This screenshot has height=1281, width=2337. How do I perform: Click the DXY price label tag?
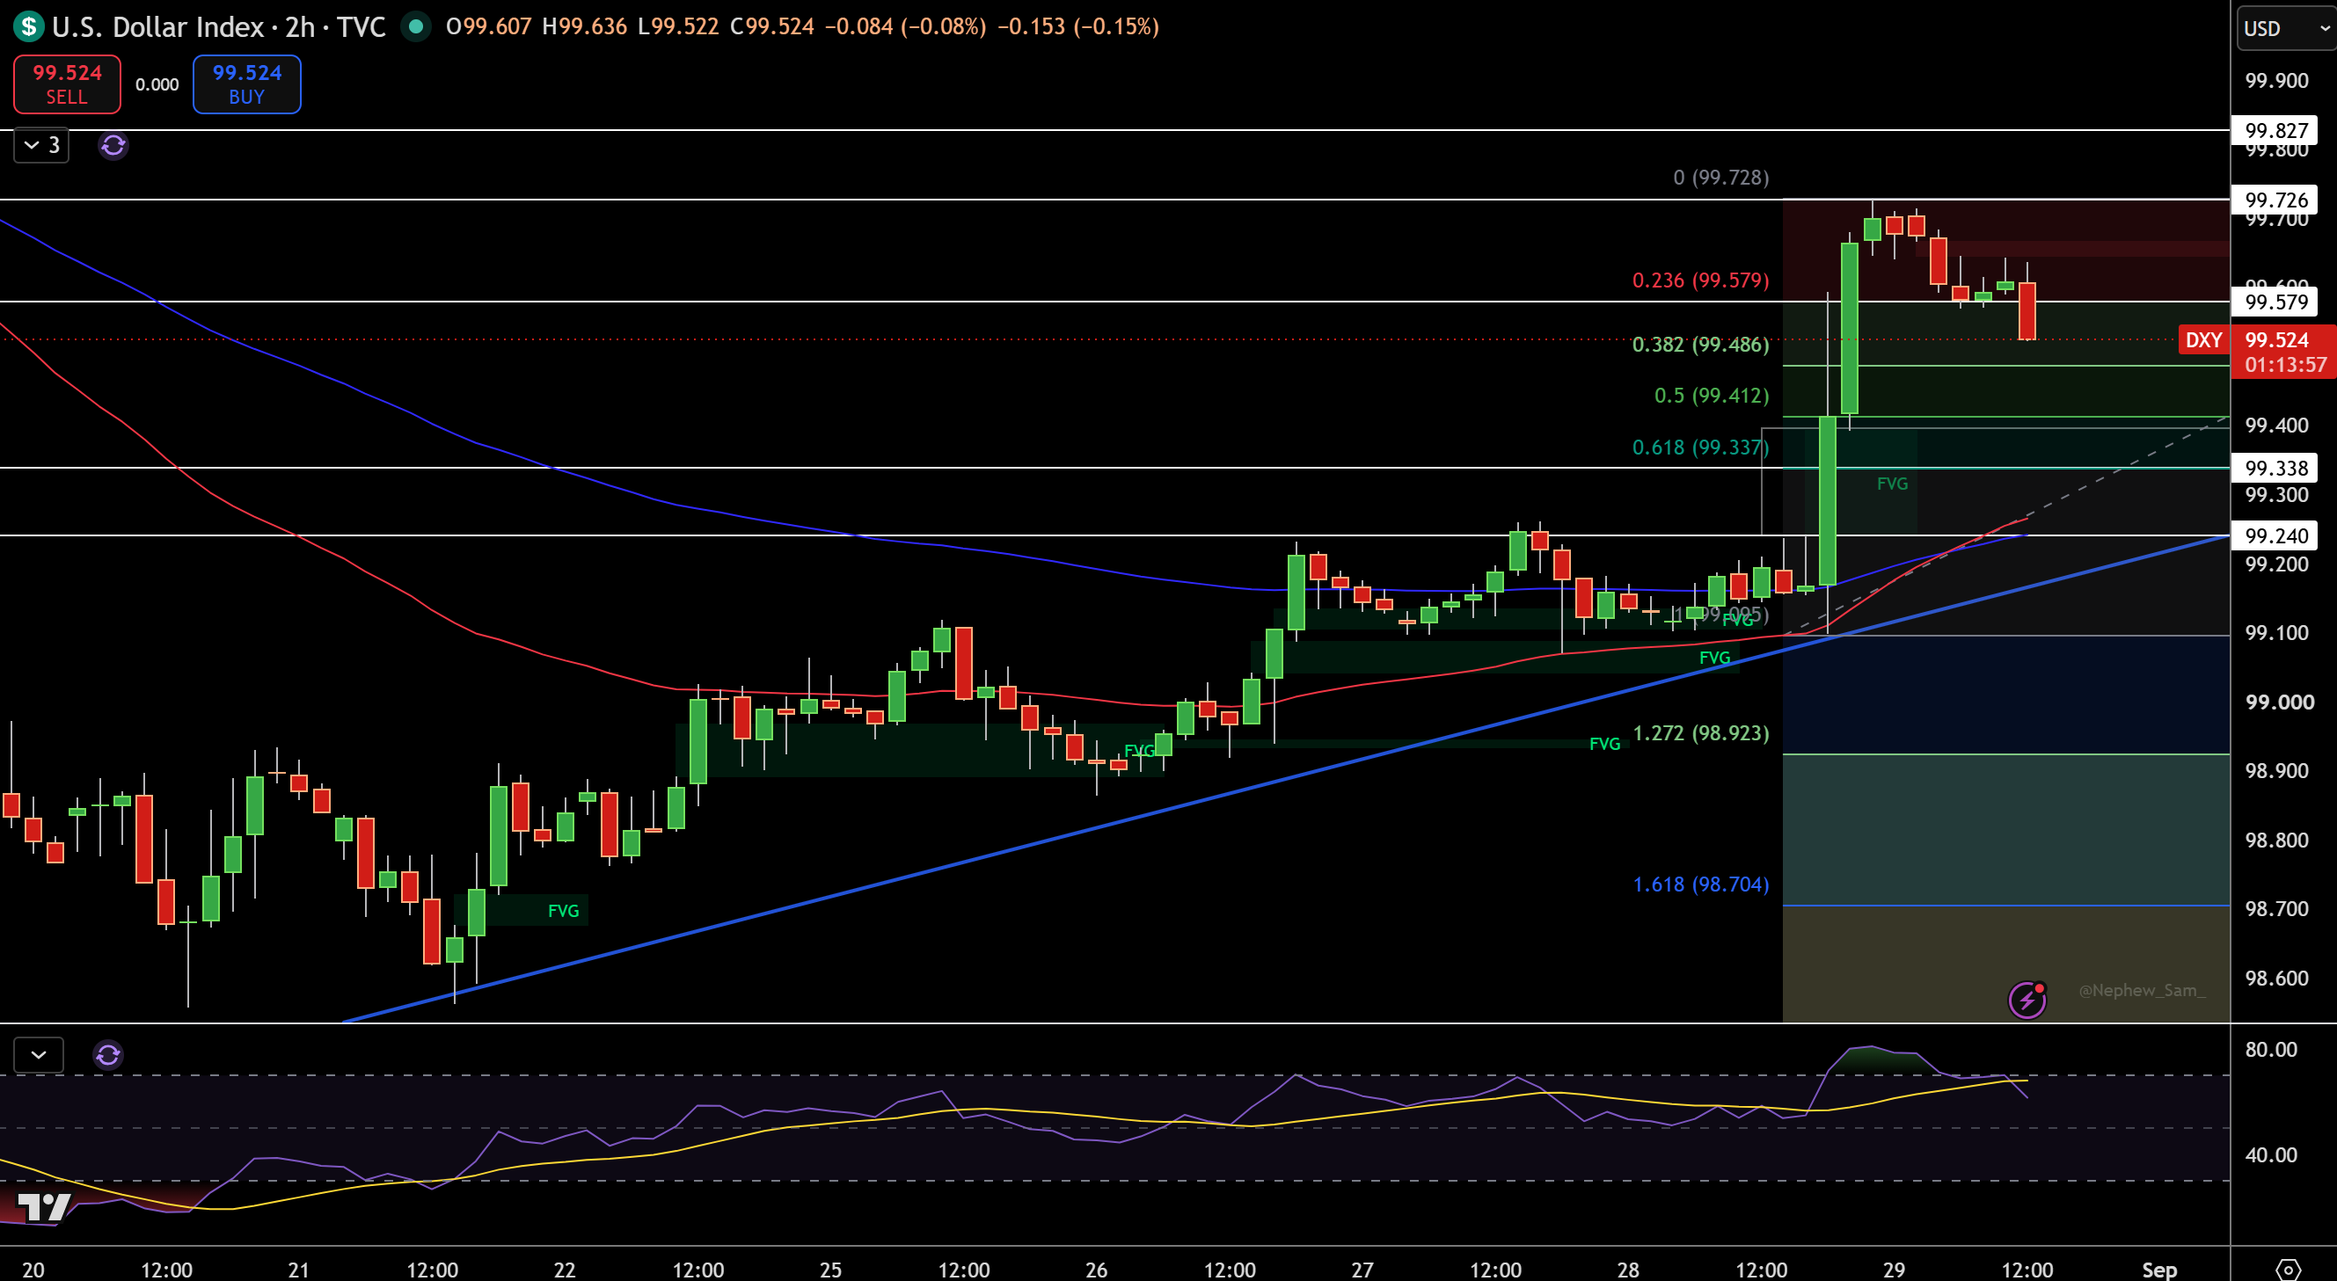(x=2203, y=340)
